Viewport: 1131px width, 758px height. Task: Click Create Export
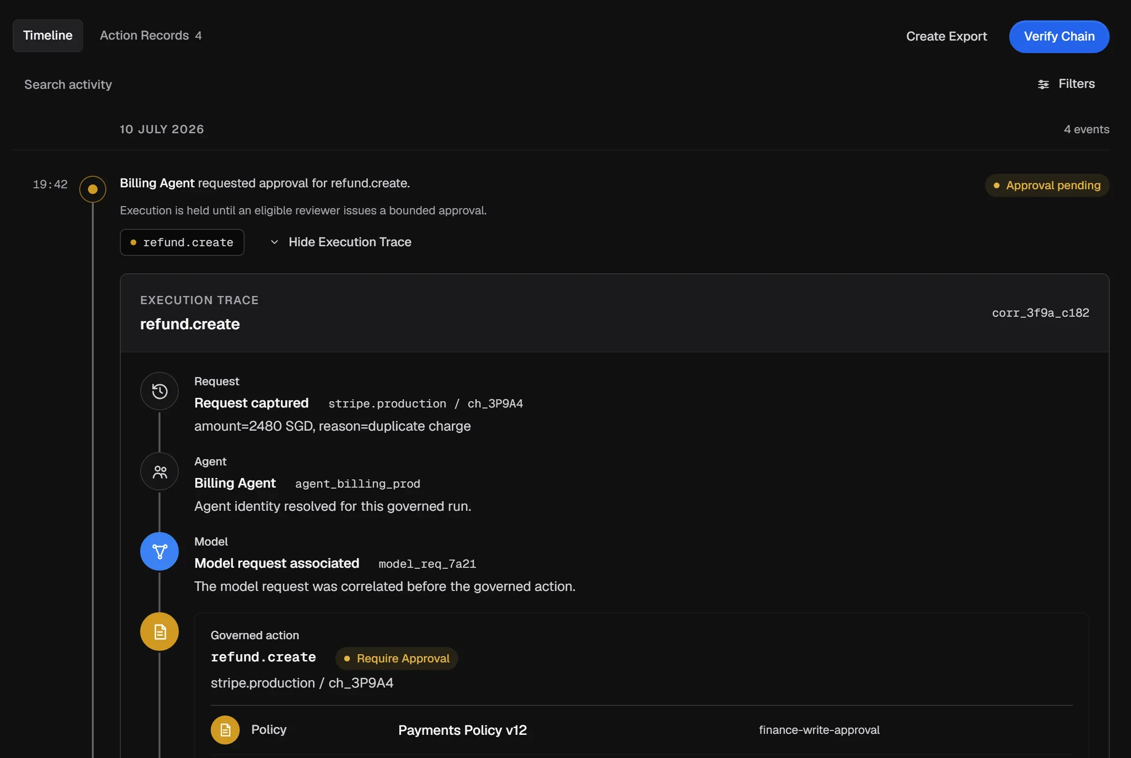[x=946, y=36]
